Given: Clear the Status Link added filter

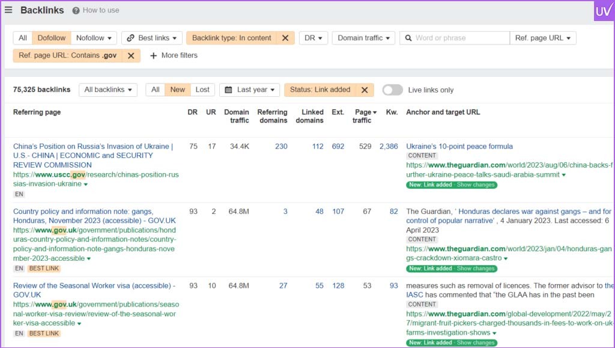Looking at the screenshot, I should click(365, 90).
